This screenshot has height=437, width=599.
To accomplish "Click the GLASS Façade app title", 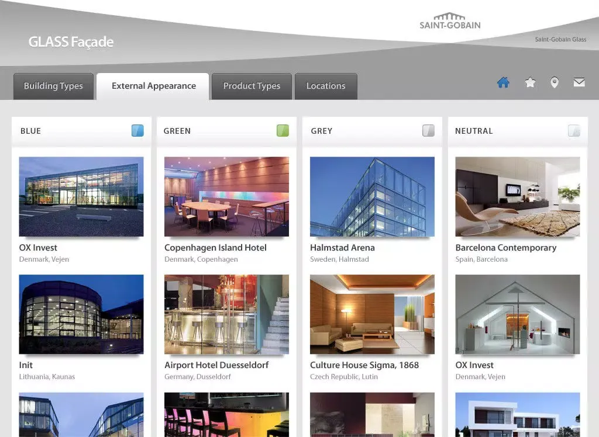I will click(71, 41).
